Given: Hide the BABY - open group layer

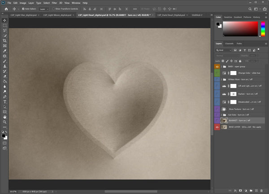Looking at the screenshot, I should 217,66.
